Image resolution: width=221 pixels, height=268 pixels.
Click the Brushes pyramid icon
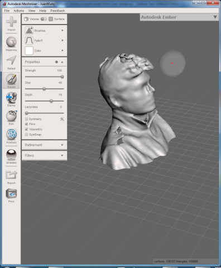pyautogui.click(x=29, y=31)
